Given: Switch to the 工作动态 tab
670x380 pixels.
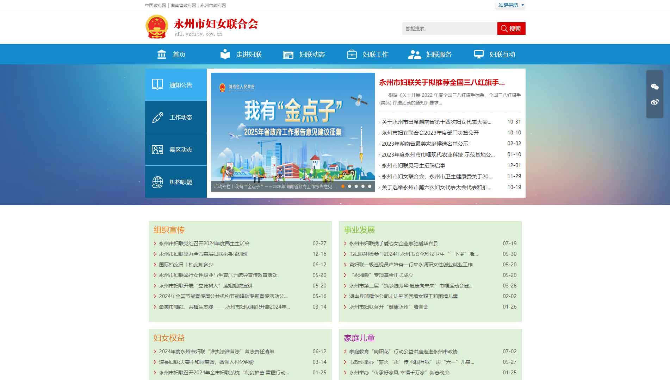Looking at the screenshot, I should click(176, 117).
